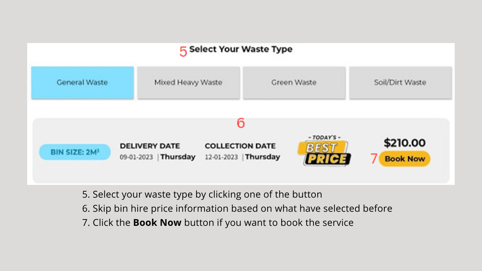Expand the bin hire price information panel
Viewport: 482px width, 271px height.
click(x=240, y=150)
